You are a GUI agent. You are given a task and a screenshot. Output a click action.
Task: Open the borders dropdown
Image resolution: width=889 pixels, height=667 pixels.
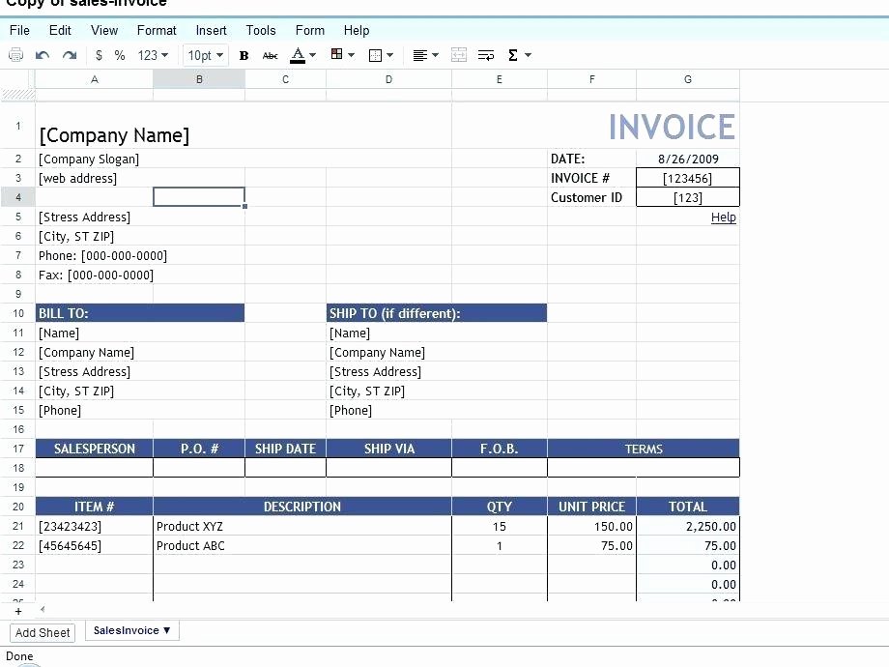[x=381, y=55]
